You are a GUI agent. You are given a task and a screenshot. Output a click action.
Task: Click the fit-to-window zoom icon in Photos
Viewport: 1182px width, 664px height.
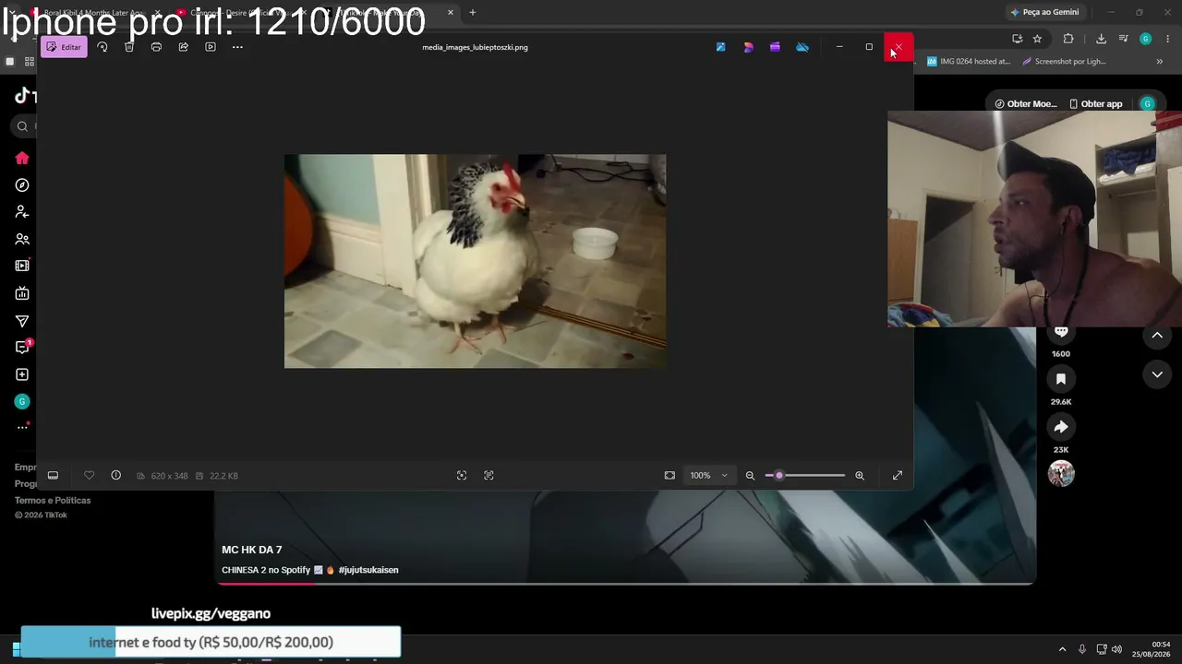[x=669, y=476]
